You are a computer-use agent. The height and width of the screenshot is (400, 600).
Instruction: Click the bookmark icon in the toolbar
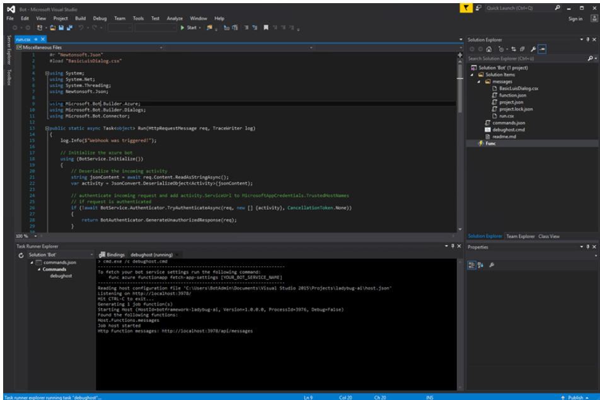point(266,28)
